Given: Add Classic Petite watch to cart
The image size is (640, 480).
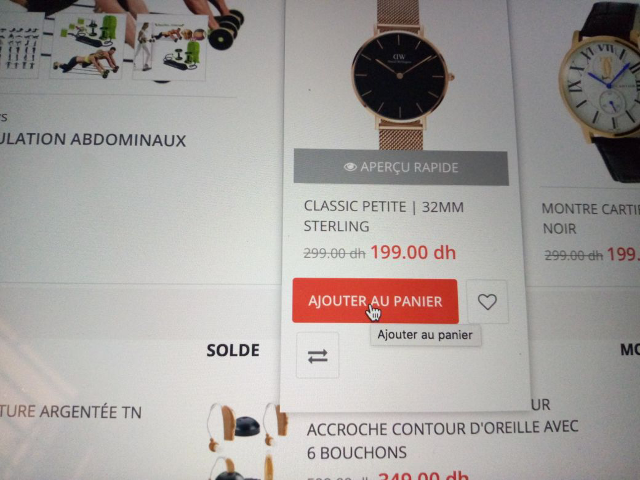Looking at the screenshot, I should click(x=375, y=301).
